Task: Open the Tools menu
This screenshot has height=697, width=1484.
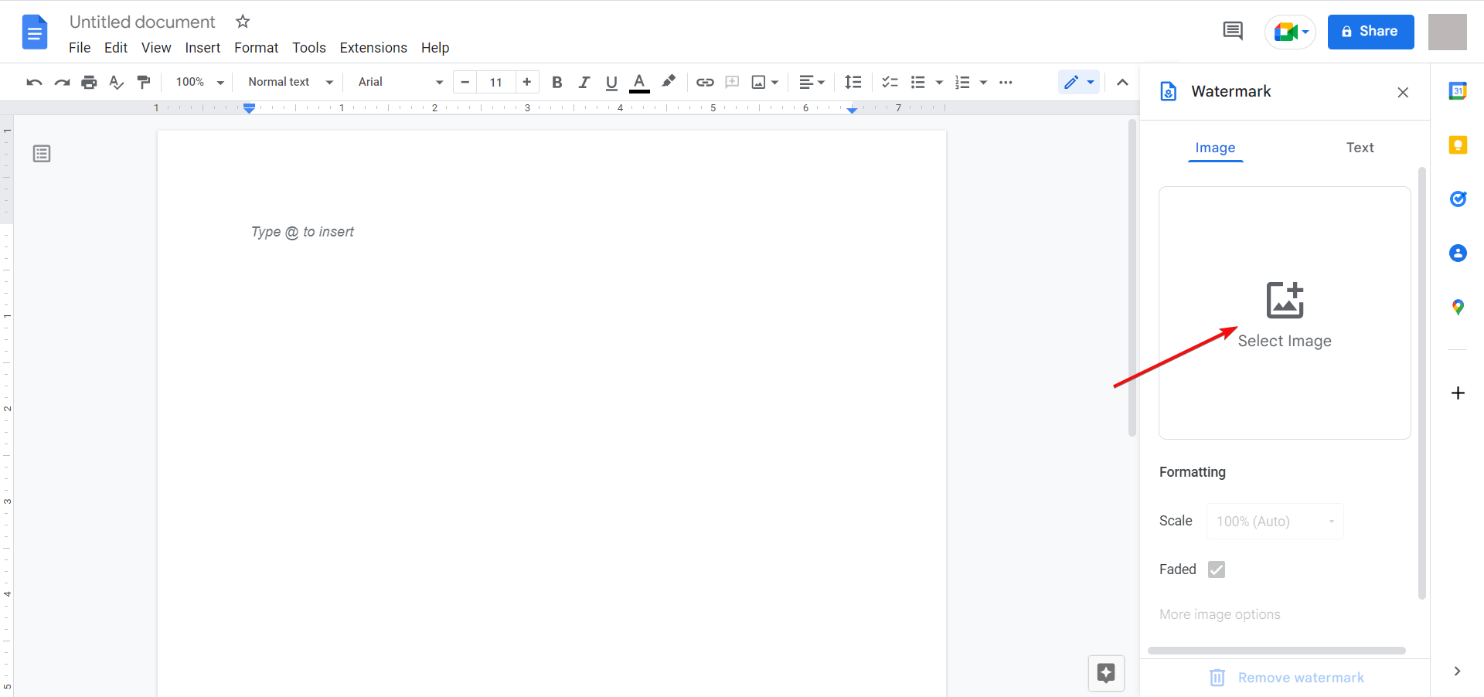Action: (309, 48)
